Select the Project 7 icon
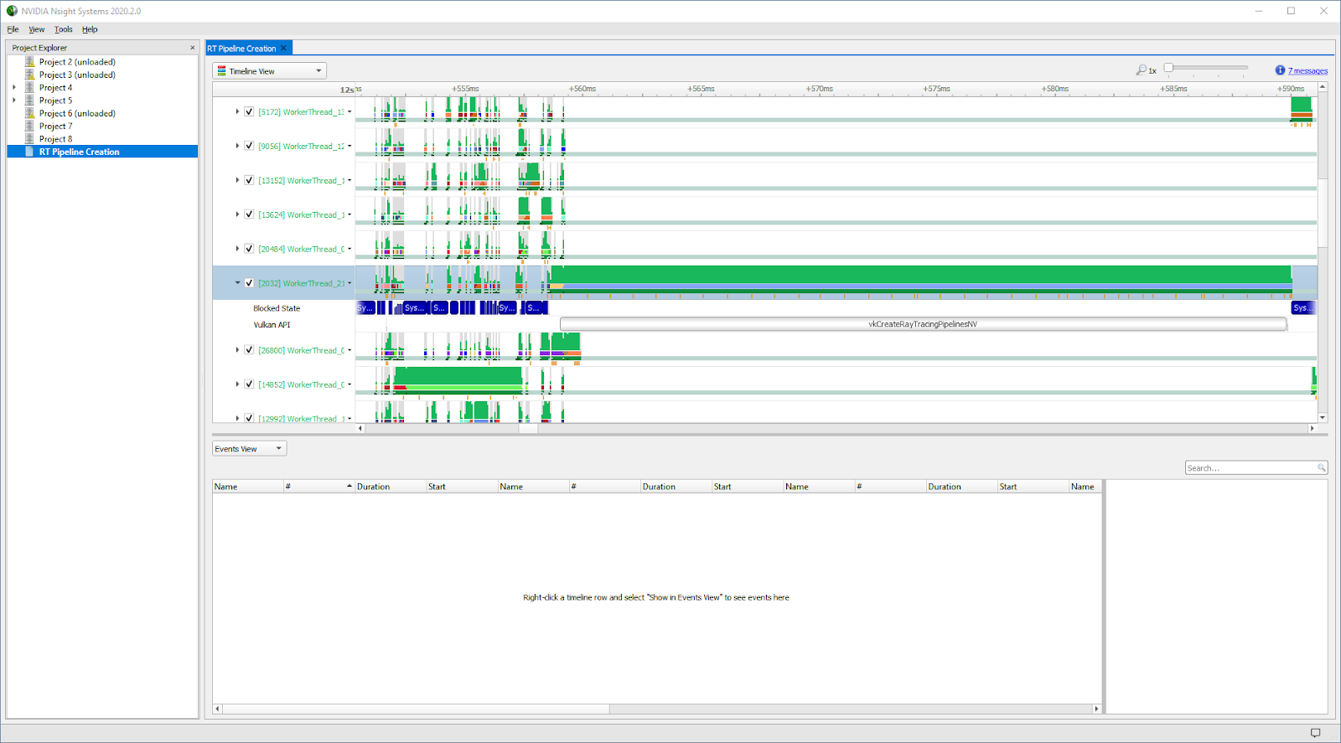This screenshot has height=743, width=1341. [30, 126]
